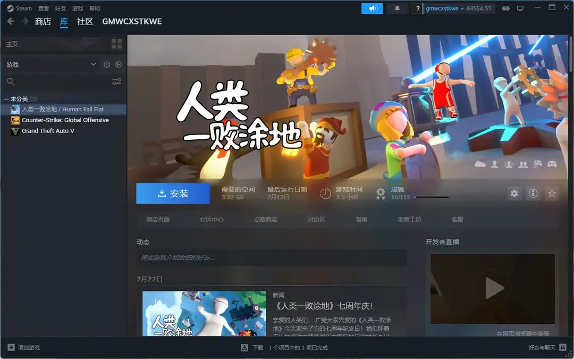This screenshot has height=359, width=574.
Task: Click achievements gear icon
Action: coord(381,194)
